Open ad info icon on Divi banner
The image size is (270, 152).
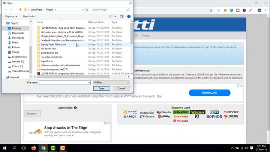point(238,85)
